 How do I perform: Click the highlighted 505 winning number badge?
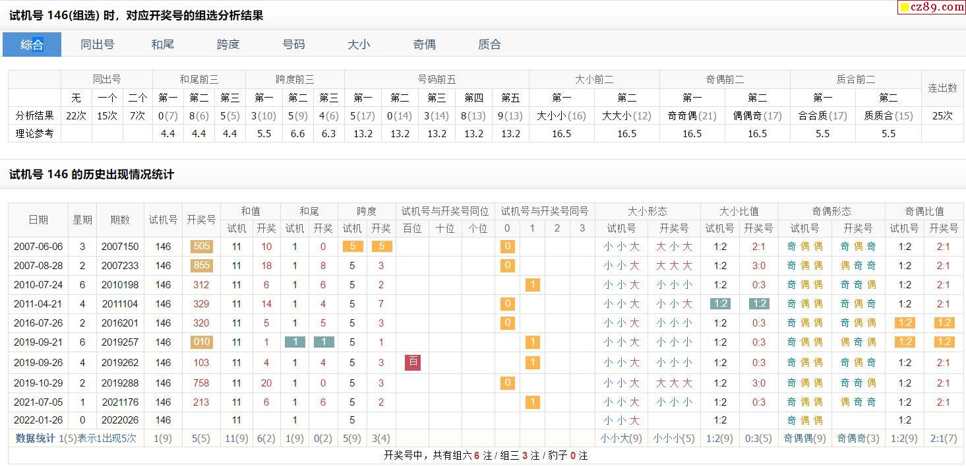[201, 247]
